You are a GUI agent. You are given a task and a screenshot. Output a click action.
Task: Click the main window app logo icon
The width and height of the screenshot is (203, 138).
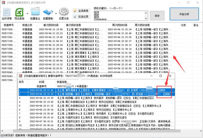[x=3, y=3]
